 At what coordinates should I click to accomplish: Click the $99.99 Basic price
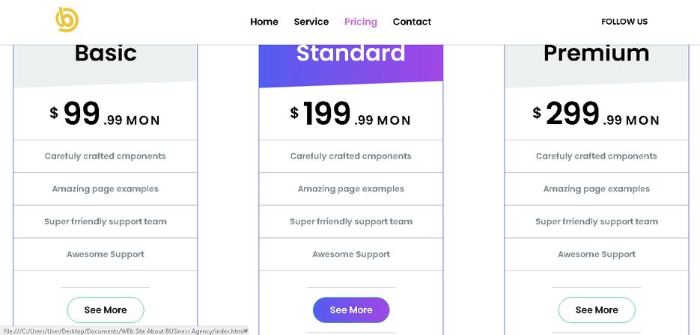click(x=105, y=114)
